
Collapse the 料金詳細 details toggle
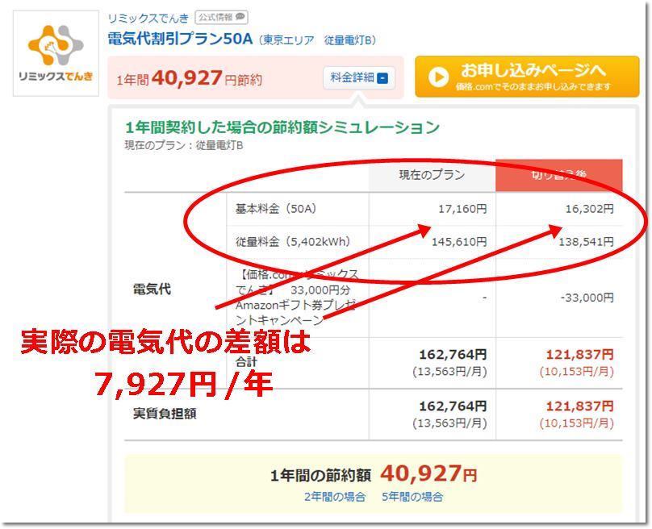point(359,77)
